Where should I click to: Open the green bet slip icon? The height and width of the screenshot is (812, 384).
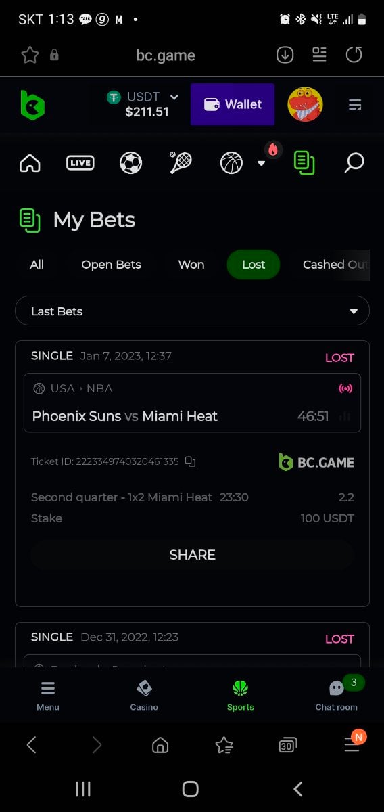304,162
